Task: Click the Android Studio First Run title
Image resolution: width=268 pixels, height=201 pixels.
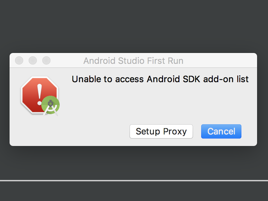Action: tap(133, 61)
